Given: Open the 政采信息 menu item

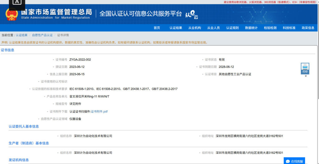Looking at the screenshot, I should point(308,28).
